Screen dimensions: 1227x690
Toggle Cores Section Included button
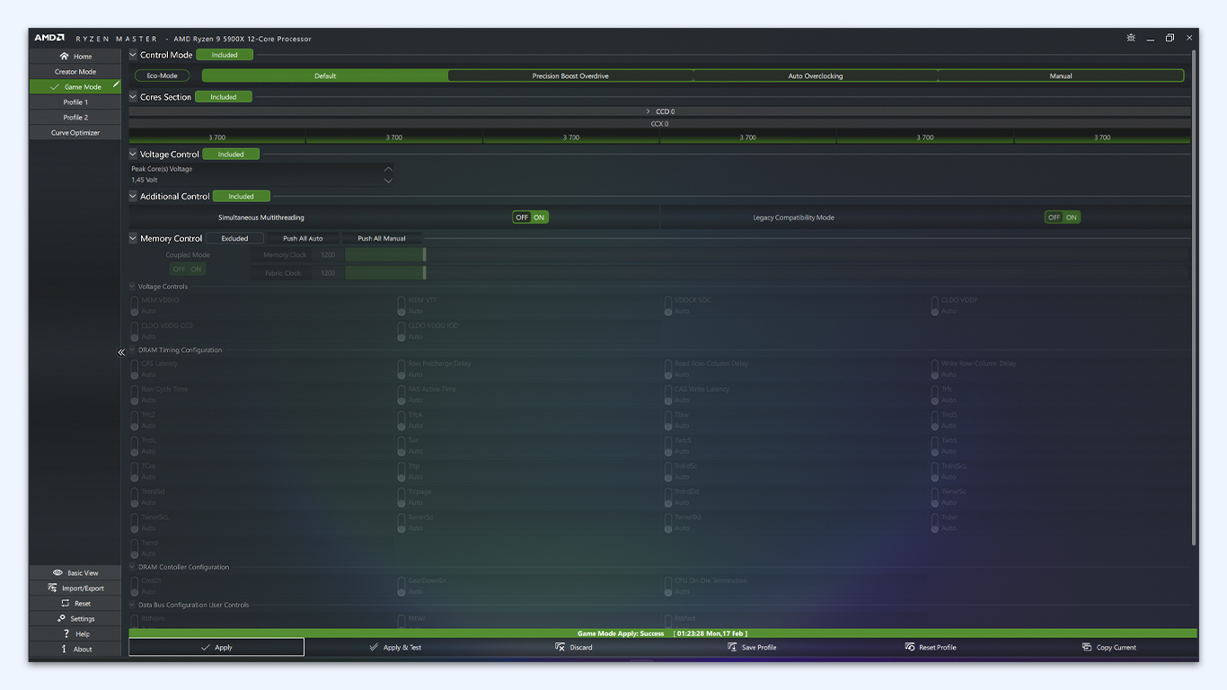pos(224,97)
